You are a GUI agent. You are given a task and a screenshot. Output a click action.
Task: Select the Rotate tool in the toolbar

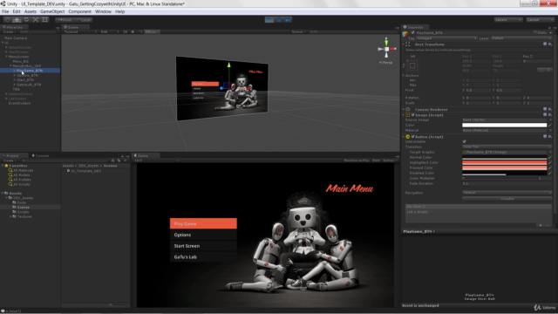[26, 20]
